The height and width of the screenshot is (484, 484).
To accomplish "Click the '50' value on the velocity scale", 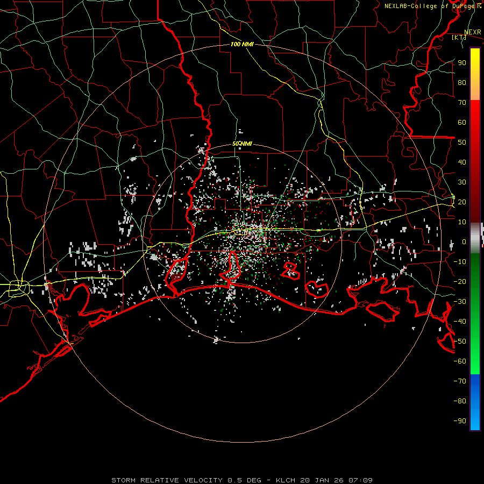I will (462, 143).
